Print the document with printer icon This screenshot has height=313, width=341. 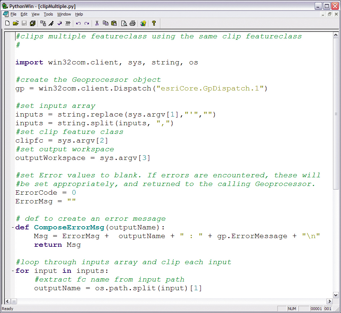tap(133, 23)
